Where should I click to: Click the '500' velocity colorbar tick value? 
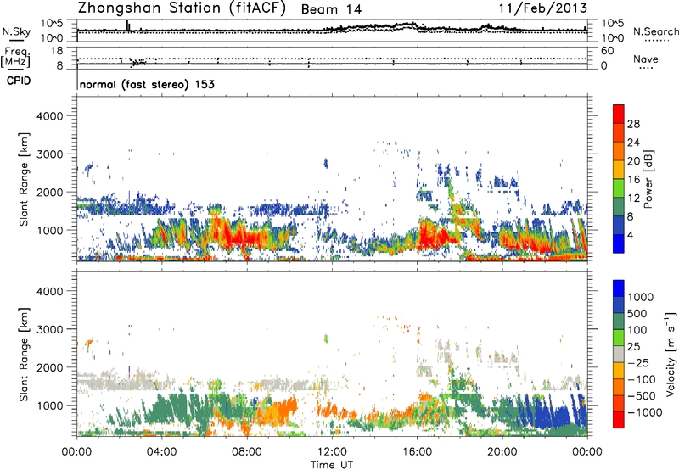pyautogui.click(x=637, y=314)
